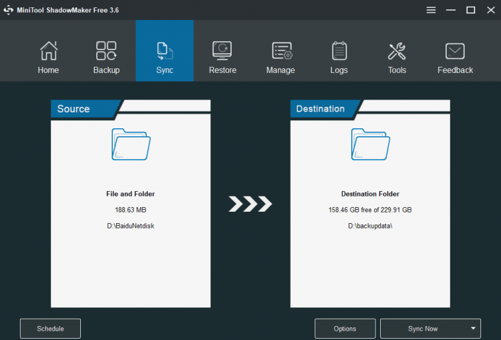Select the Sync icon in toolbar
The height and width of the screenshot is (340, 501).
point(165,51)
